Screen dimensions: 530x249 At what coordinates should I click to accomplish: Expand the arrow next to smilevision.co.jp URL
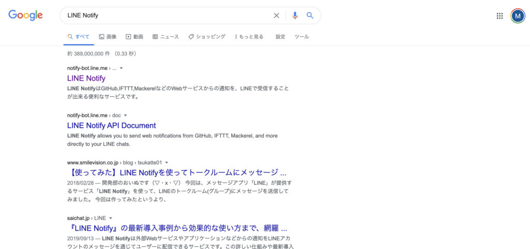tap(166, 163)
